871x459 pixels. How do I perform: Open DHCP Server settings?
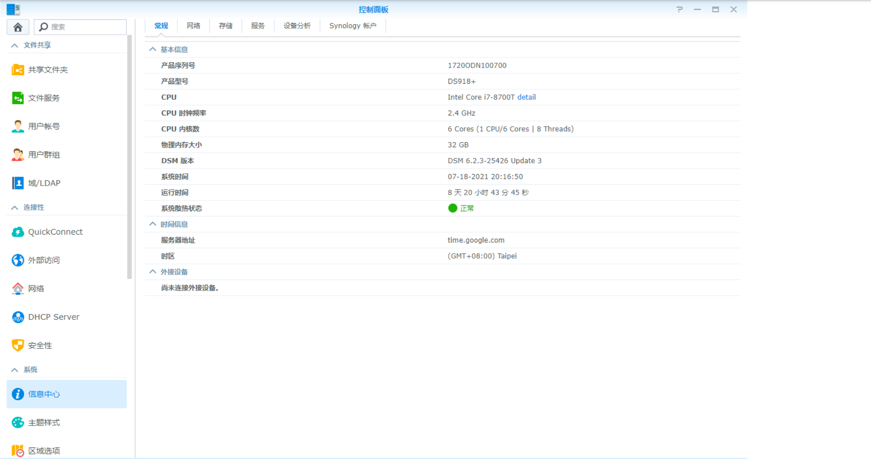54,317
